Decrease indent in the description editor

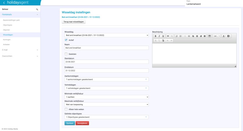(185, 36)
